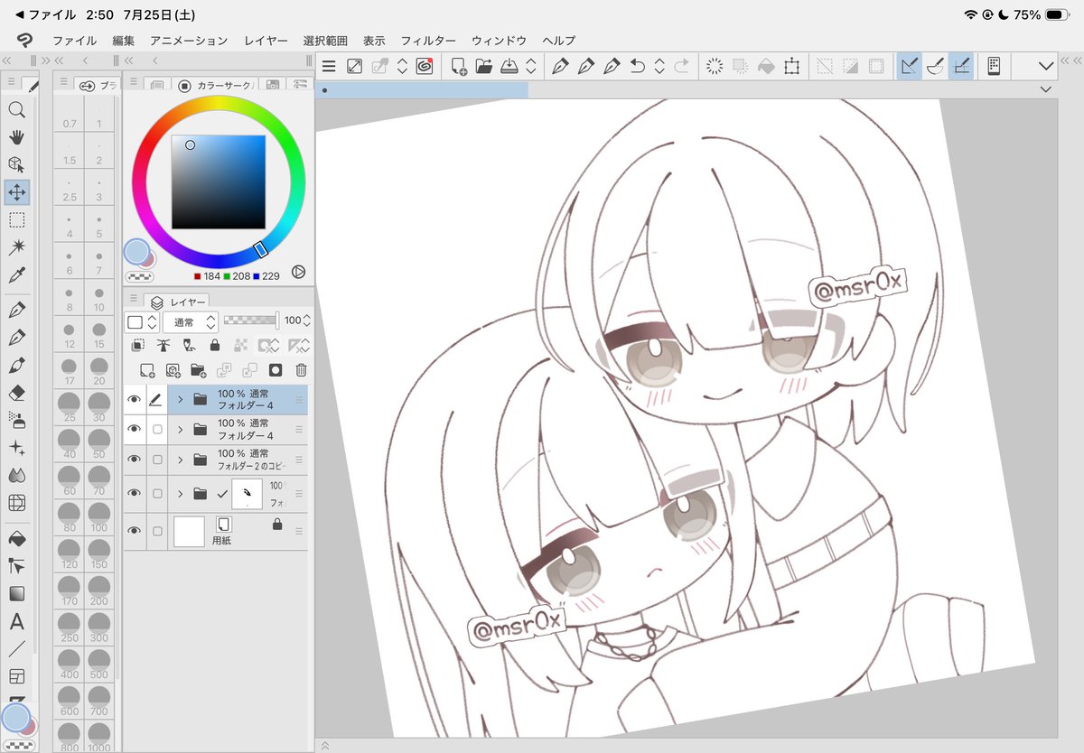Select brush size 10 preset
Viewport: 1084px width, 753px height.
pos(98,298)
